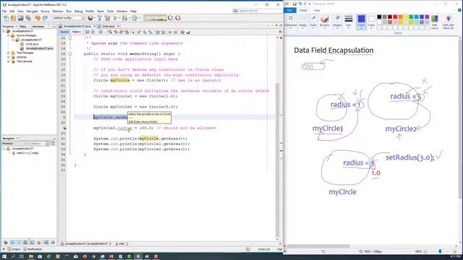Open the Run Project dropdown arrow
This screenshot has height=260, width=463.
(x=119, y=18)
